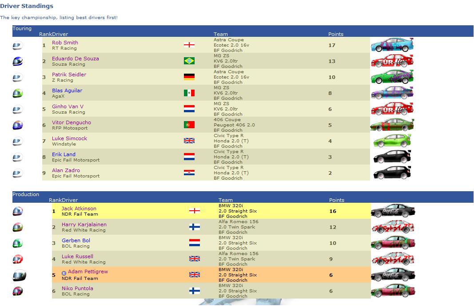This screenshot has width=474, height=307.
Task: Open Vitor Dengucho driver link
Action: (x=72, y=122)
